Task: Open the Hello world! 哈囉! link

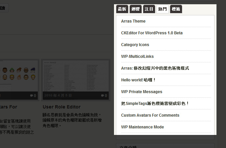Action: point(138,80)
